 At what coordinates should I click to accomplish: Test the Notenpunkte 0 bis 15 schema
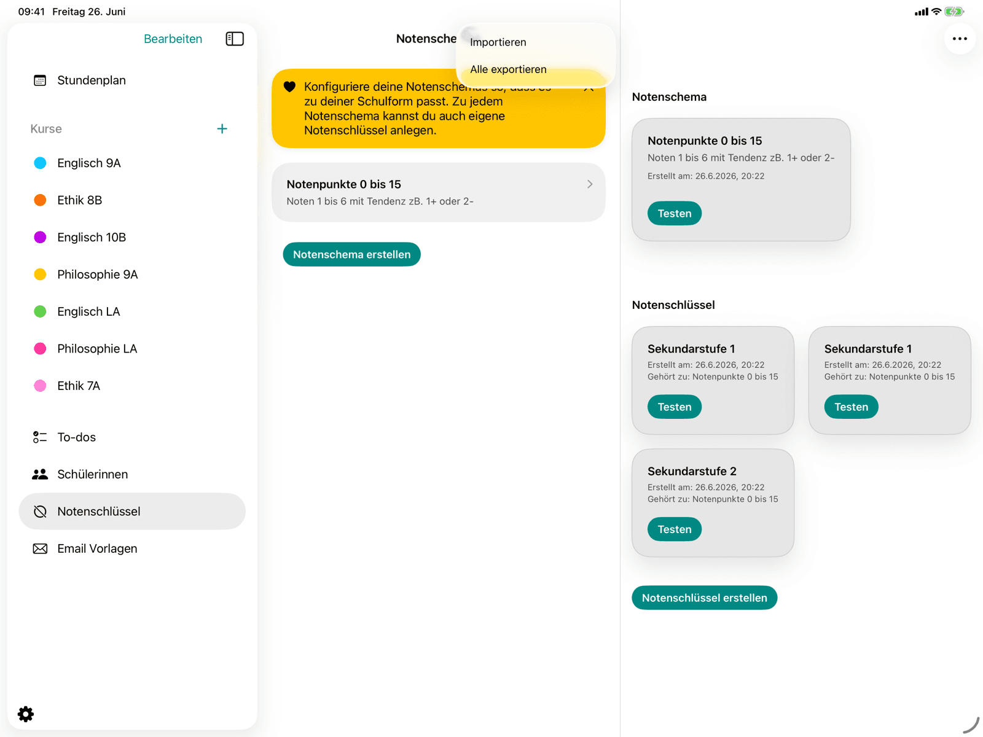click(x=674, y=213)
